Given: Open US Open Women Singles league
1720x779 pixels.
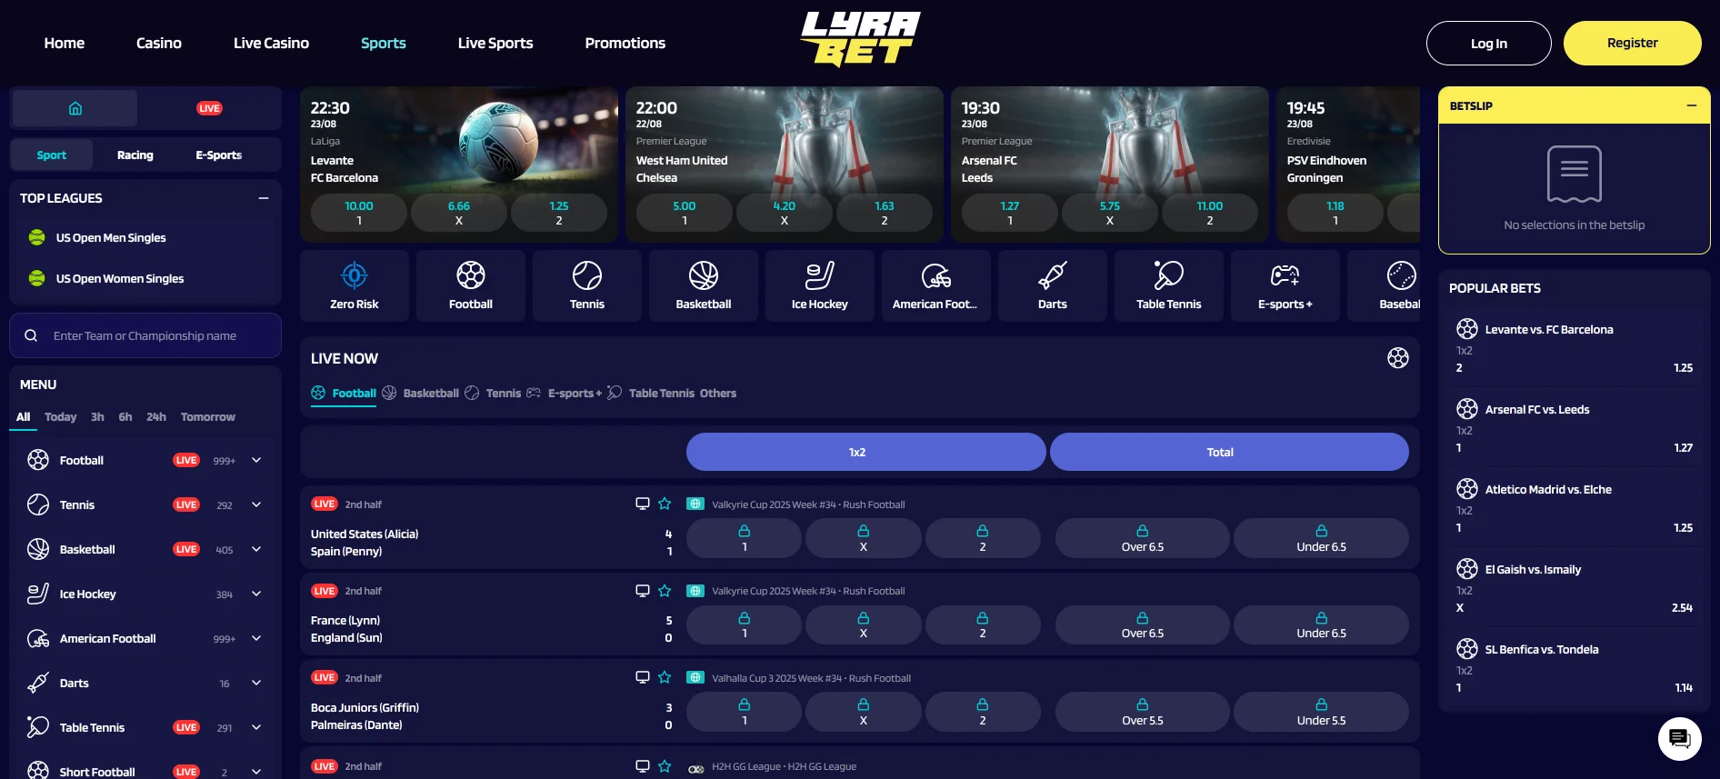Looking at the screenshot, I should [x=145, y=278].
